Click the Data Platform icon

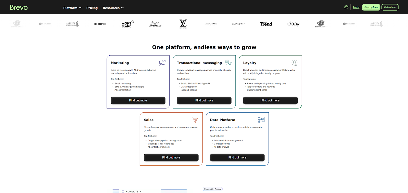[261, 120]
